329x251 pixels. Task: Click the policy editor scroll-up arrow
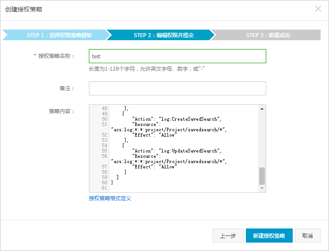click(x=262, y=109)
